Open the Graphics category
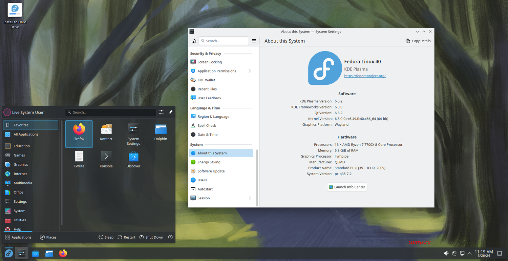 coord(31,164)
